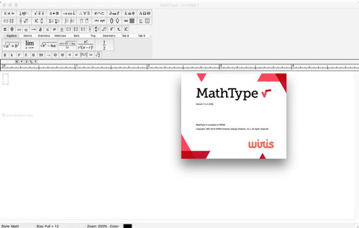Image resolution: width=359 pixels, height=228 pixels.
Task: Open the arrow symbols →⇔↓ palette
Action: (x=69, y=13)
